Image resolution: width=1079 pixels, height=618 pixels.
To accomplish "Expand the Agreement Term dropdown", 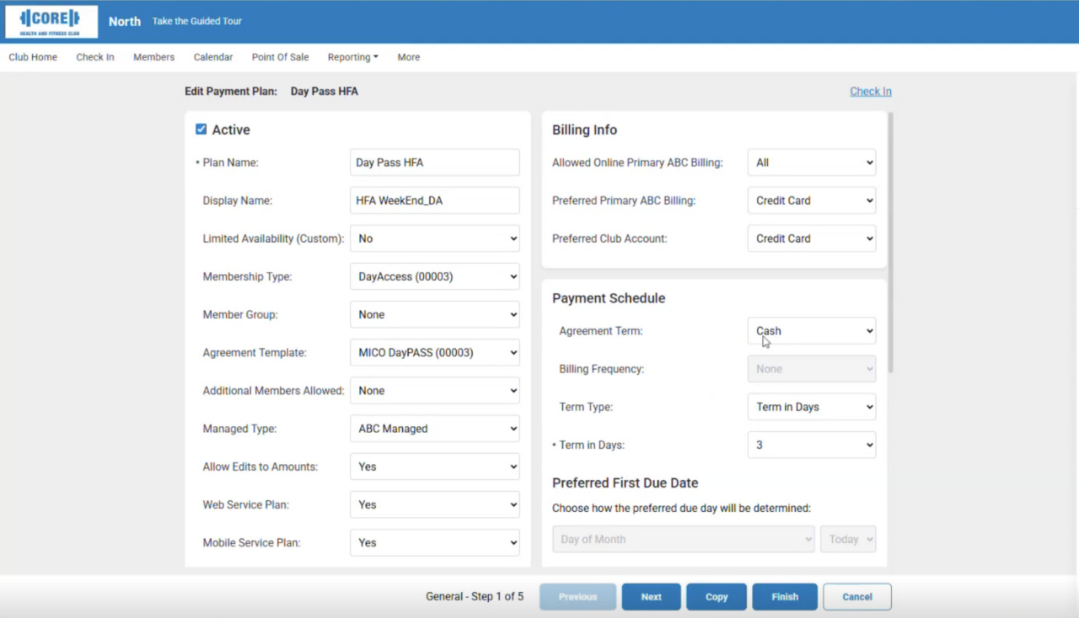I will 811,331.
